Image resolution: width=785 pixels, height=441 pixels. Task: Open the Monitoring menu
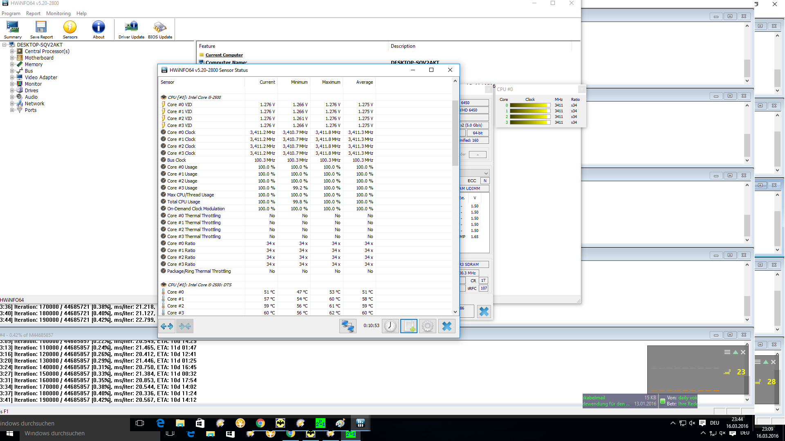[x=58, y=13]
